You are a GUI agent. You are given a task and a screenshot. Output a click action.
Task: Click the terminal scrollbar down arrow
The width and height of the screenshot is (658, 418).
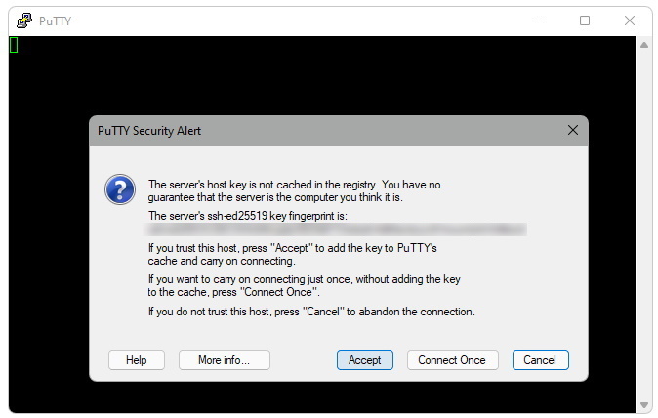(x=644, y=404)
